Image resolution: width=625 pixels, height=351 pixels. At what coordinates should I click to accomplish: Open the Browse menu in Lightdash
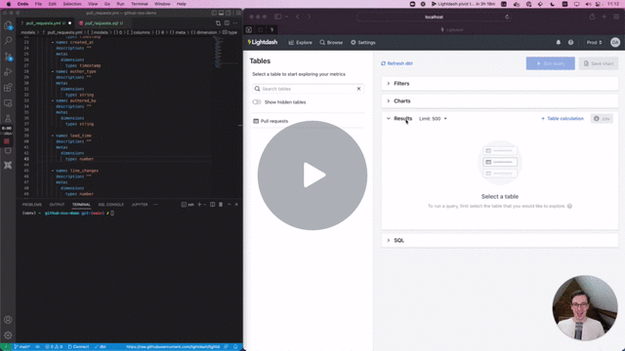click(331, 43)
